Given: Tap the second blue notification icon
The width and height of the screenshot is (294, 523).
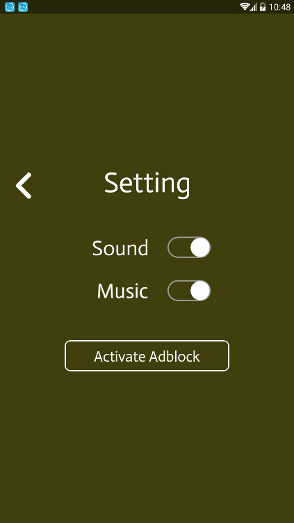Looking at the screenshot, I should [x=23, y=7].
